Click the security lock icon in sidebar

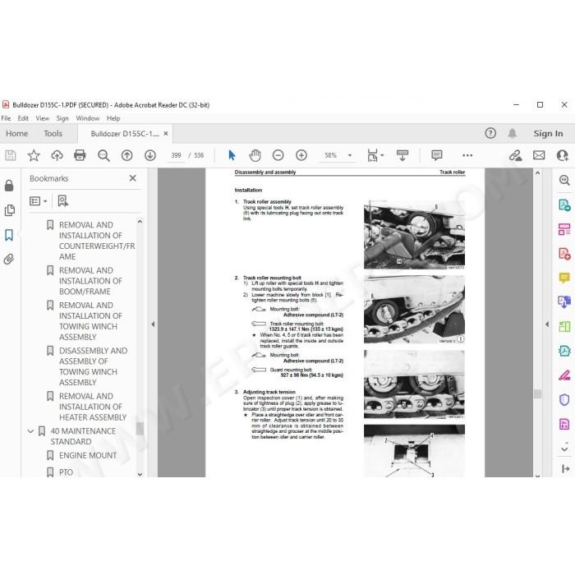pos(9,186)
